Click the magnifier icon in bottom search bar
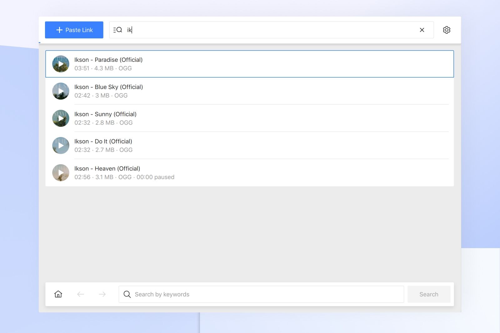 [127, 294]
